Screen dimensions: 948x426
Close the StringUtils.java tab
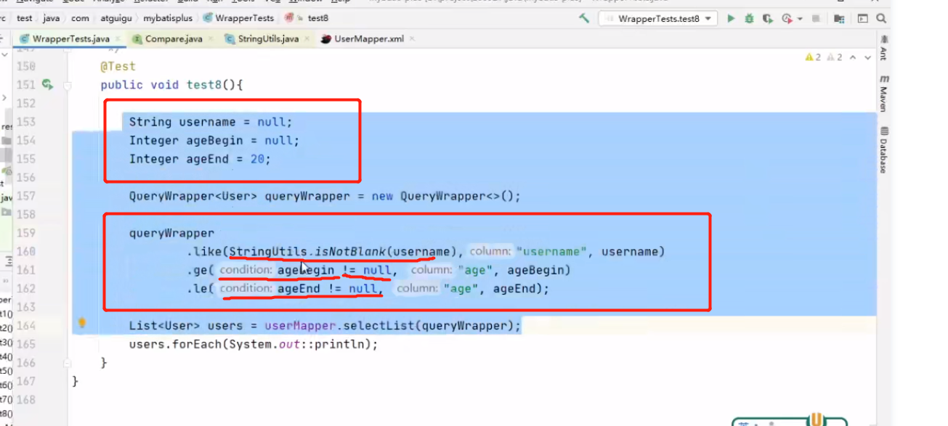coord(306,39)
